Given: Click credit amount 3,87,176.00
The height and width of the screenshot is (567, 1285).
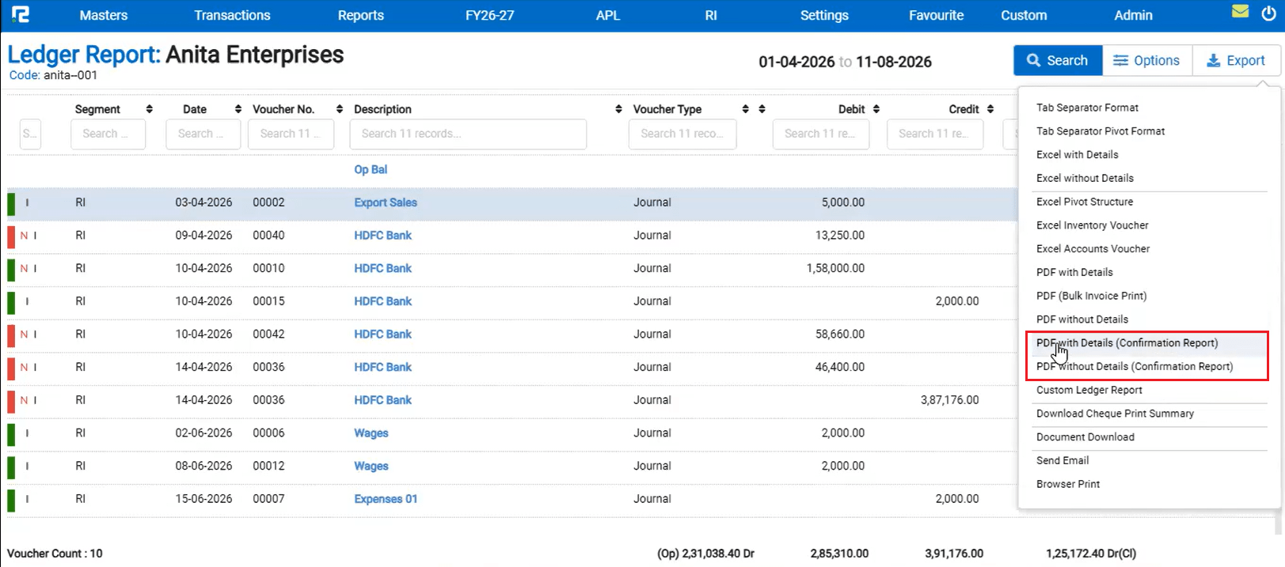Looking at the screenshot, I should tap(949, 400).
